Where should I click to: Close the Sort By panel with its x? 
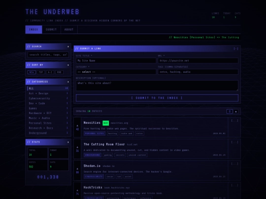68,65
